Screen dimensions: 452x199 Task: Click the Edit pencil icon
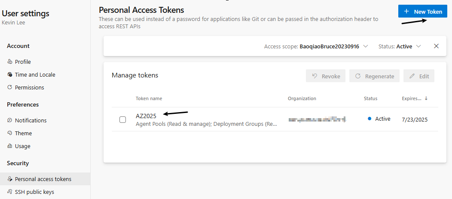[412, 76]
